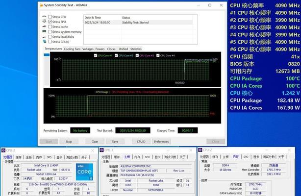Viewport: 301px width, 196px height.
Task: Toggle CPU Core #1 graph checkbox
Action: pyautogui.click(x=96, y=55)
